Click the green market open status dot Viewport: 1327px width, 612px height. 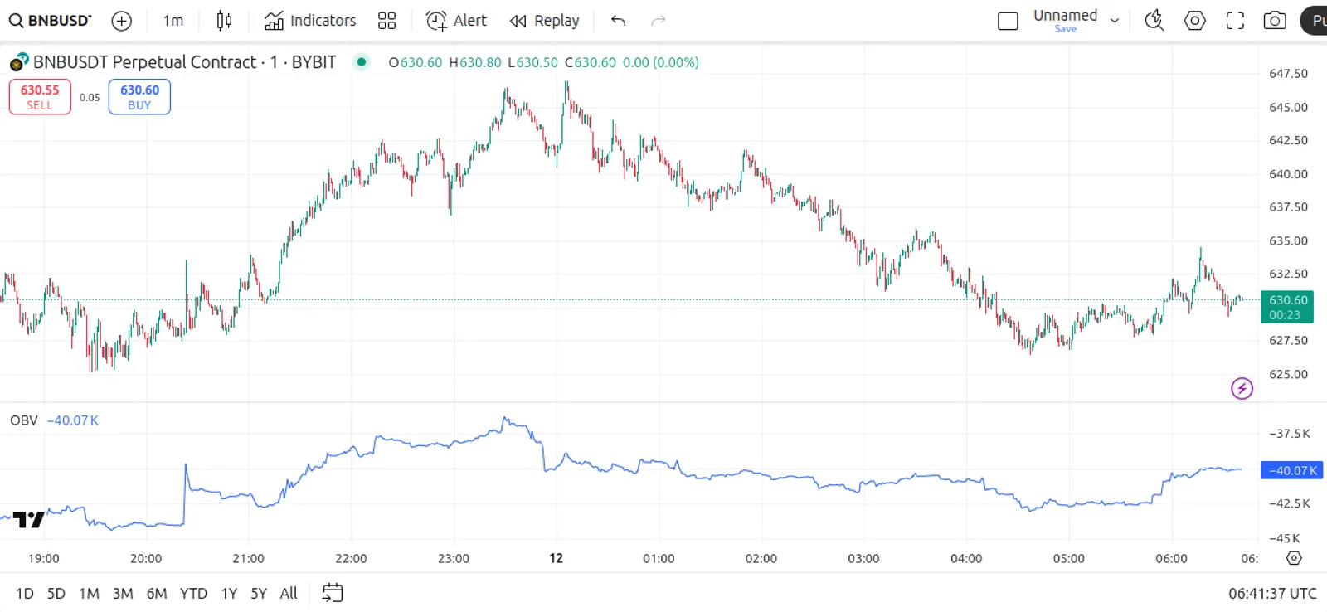click(362, 61)
